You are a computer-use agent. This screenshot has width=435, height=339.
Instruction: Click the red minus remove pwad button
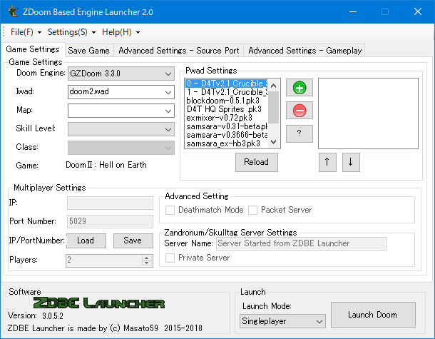coord(300,111)
